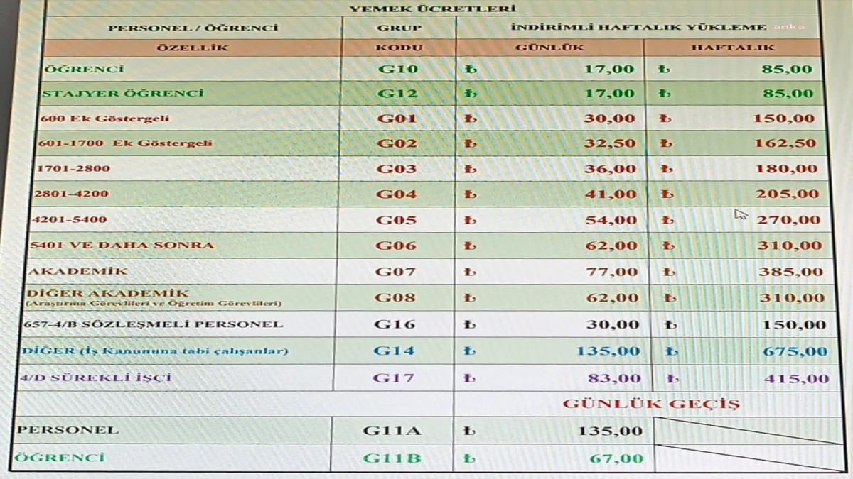Click the GÜNLÜK GEÇİŞ section heading
The image size is (853, 479).
click(x=650, y=404)
